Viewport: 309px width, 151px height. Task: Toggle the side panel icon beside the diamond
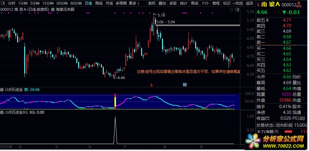237,10
